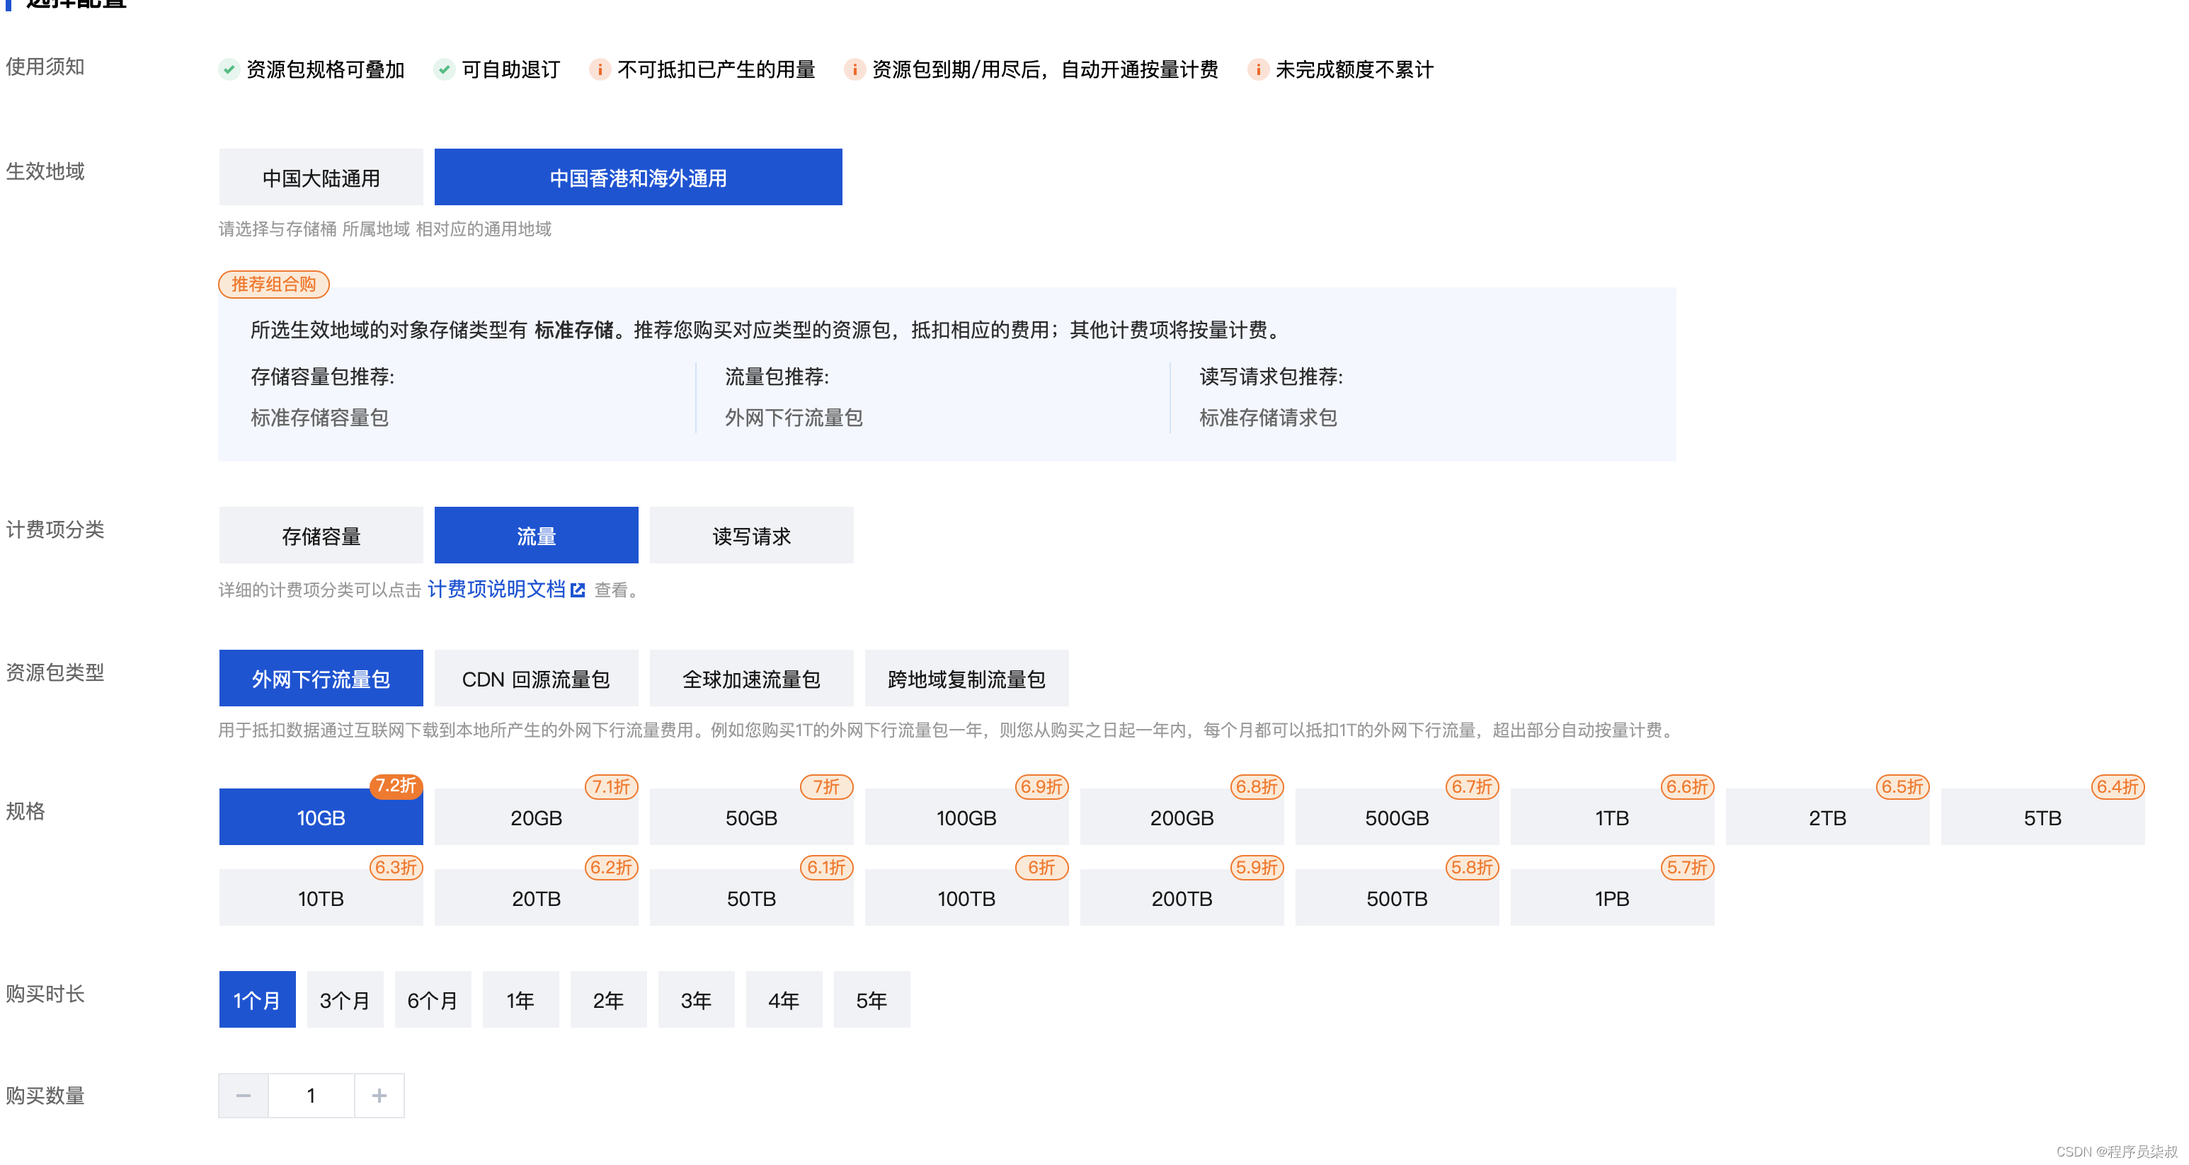Click the purchase quantity input field
Screen dimensions: 2189x1165
point(311,1096)
